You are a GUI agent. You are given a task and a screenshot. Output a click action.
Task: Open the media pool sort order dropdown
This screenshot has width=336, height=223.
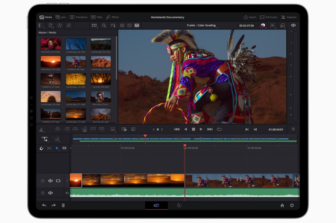[x=113, y=25]
